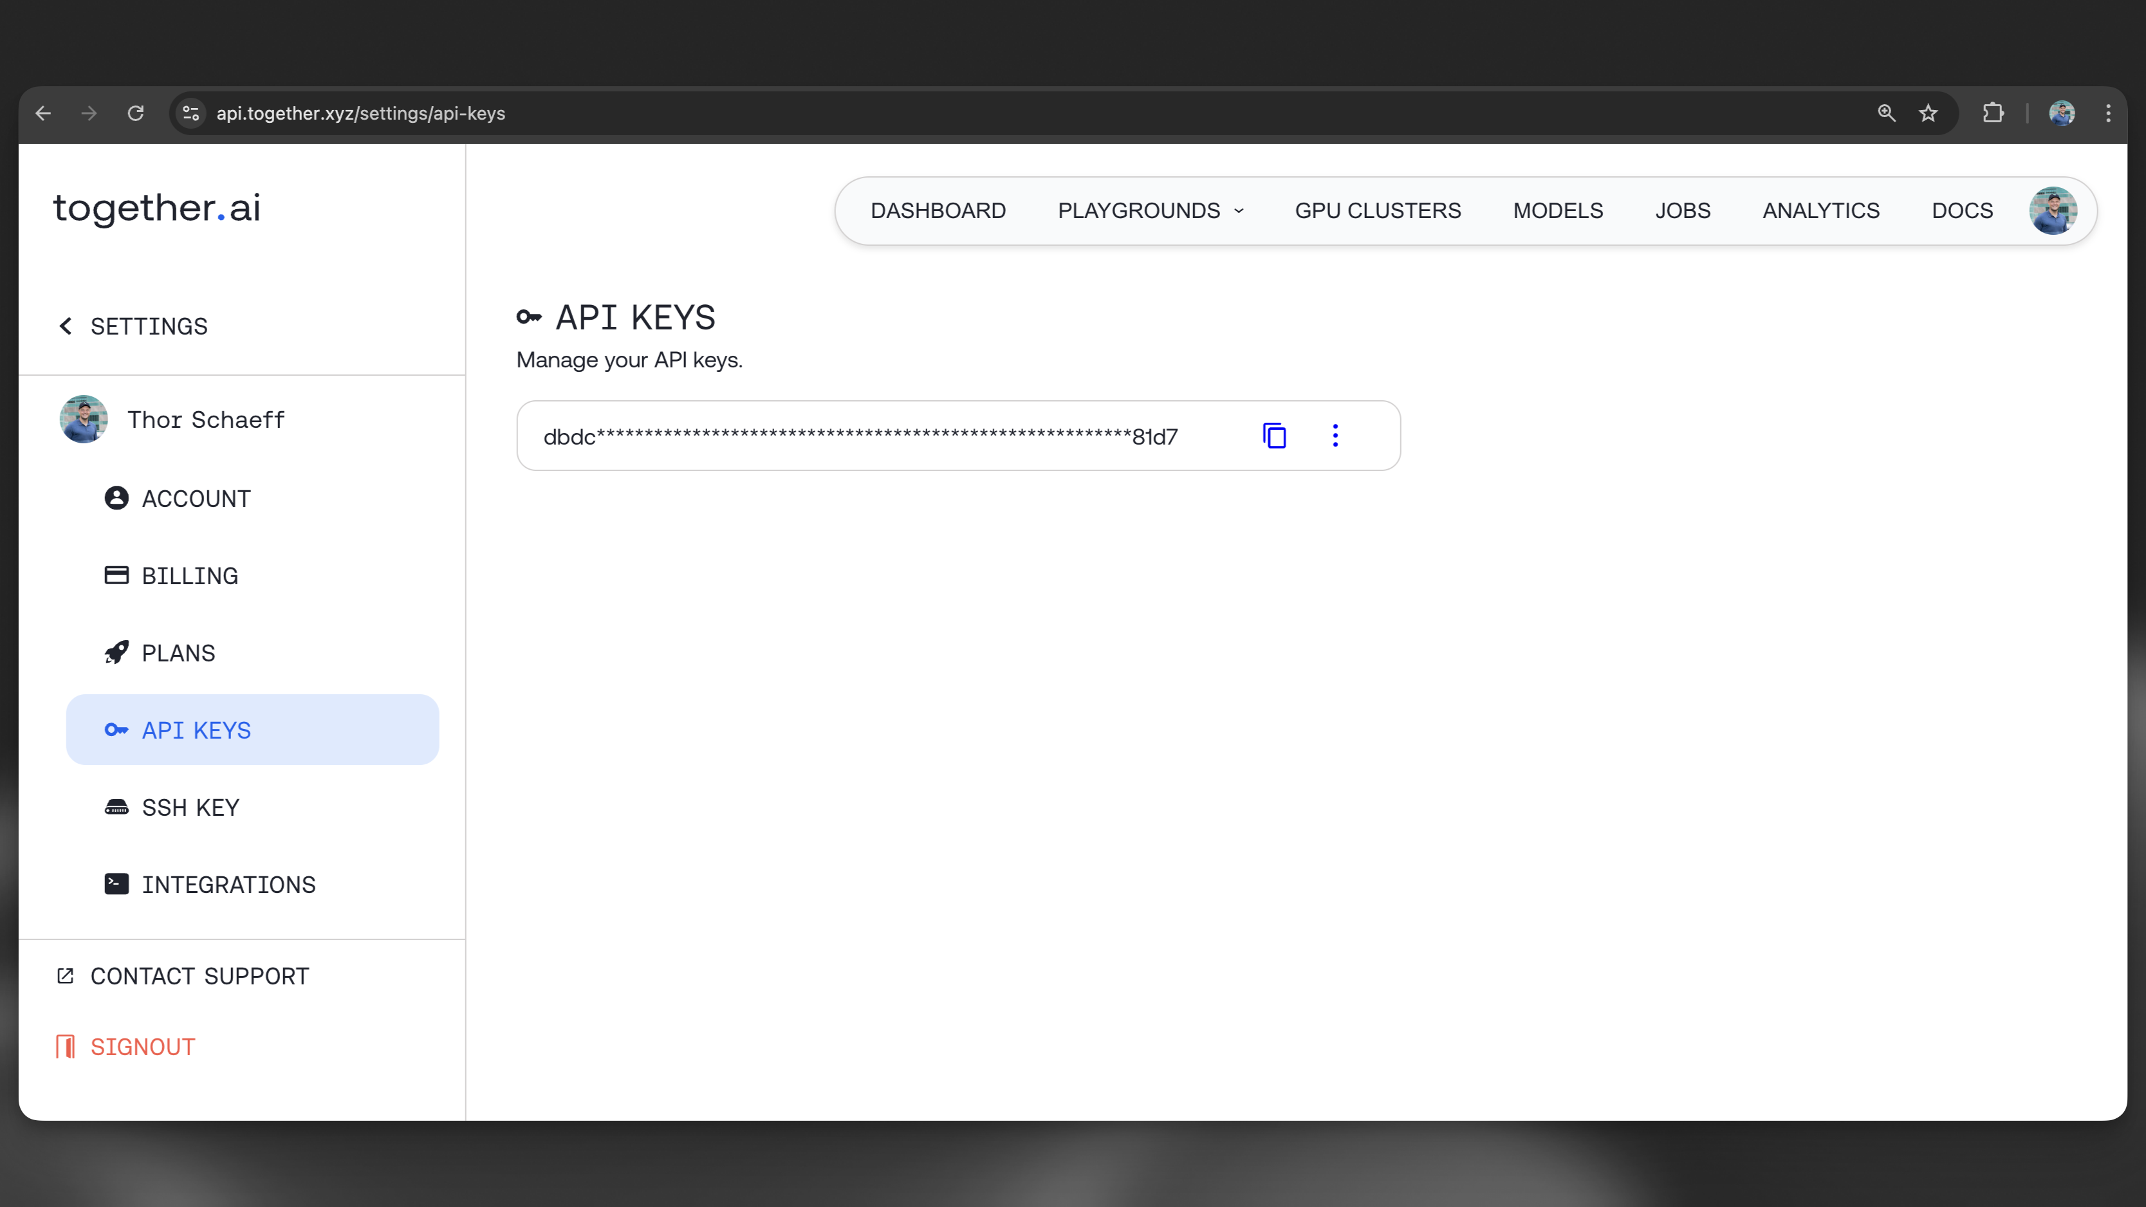Click the red Signout link
The width and height of the screenshot is (2146, 1207).
142,1046
